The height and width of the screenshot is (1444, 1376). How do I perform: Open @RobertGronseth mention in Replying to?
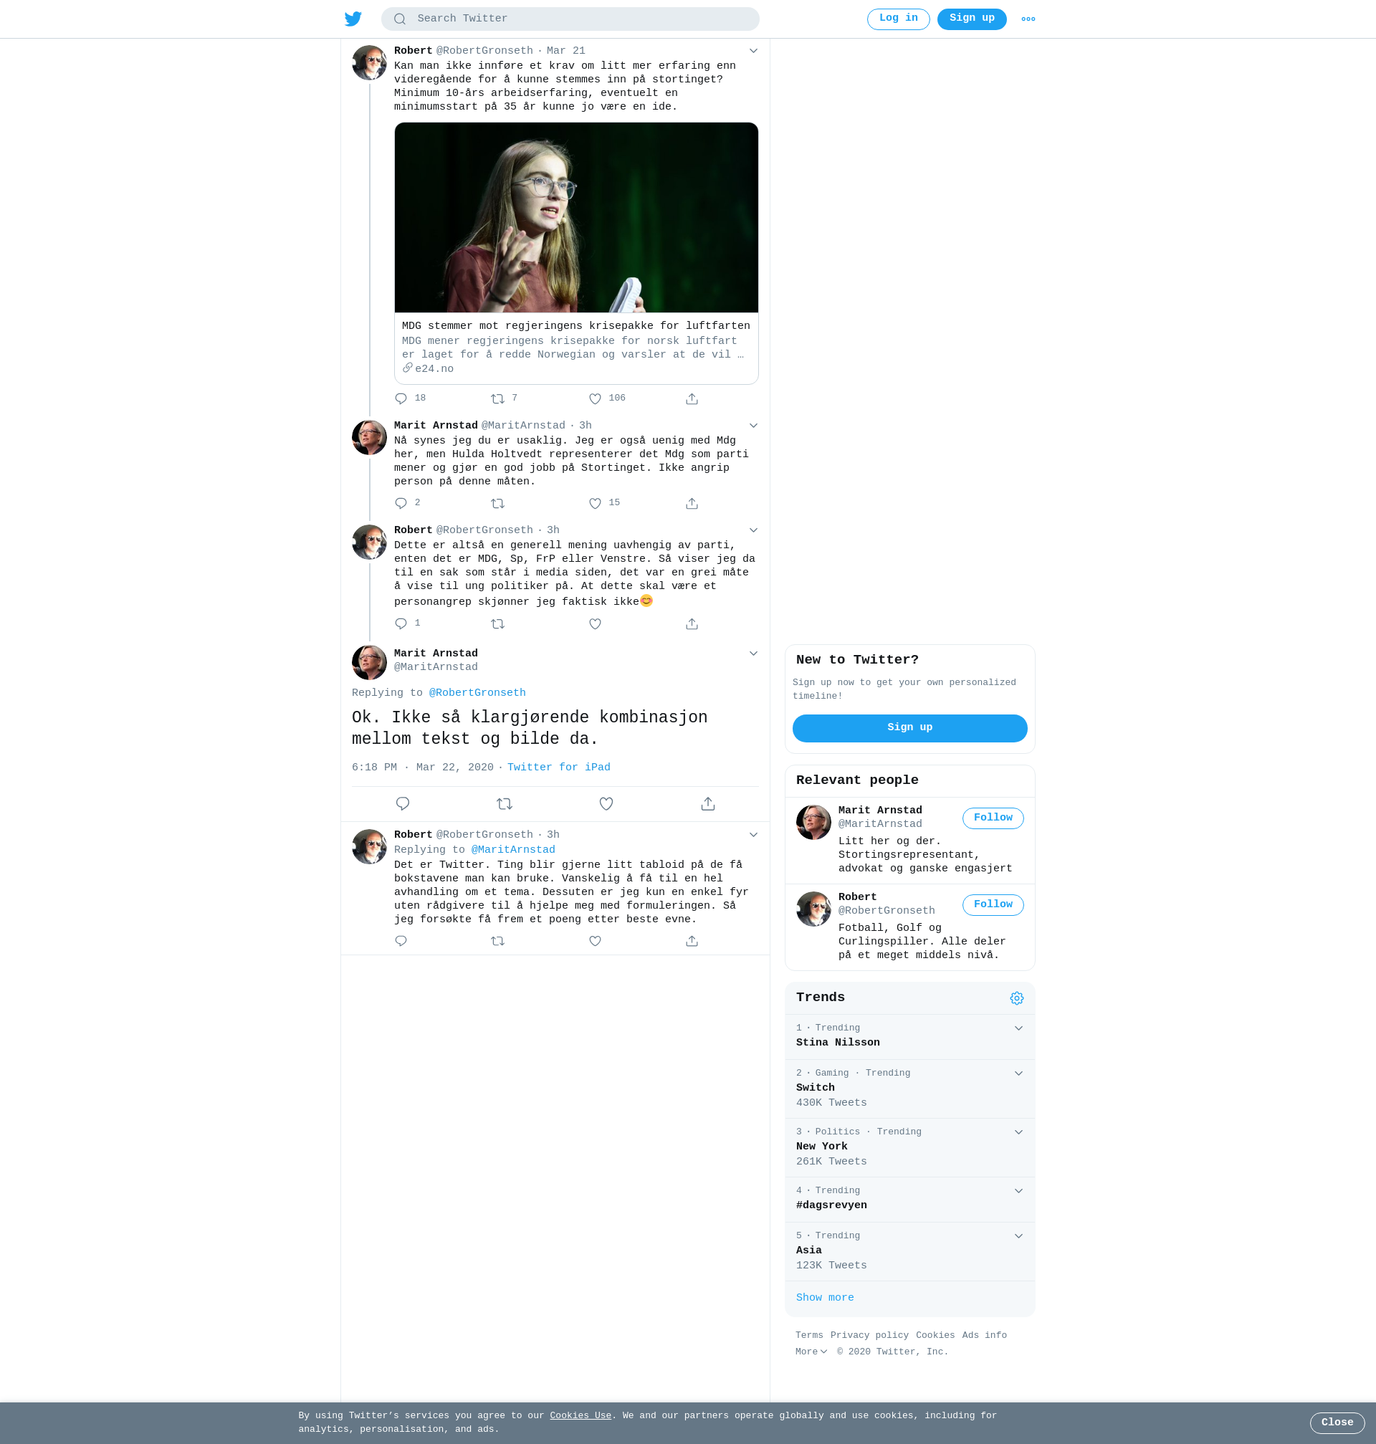(477, 693)
